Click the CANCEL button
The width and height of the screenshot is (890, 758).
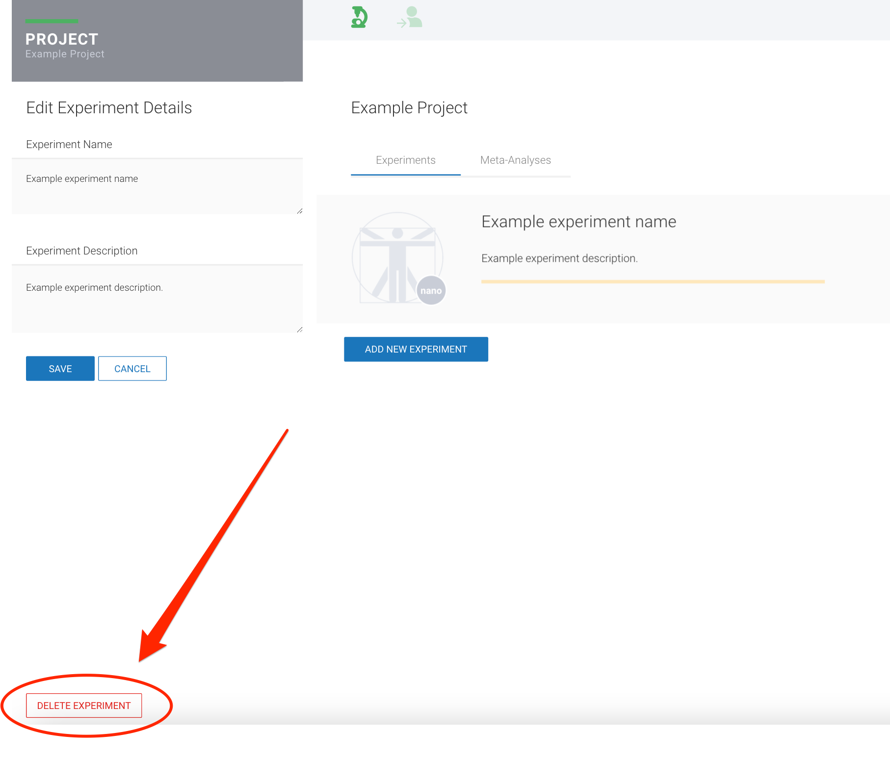(x=132, y=368)
